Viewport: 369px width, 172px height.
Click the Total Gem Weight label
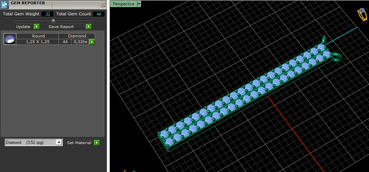click(21, 14)
